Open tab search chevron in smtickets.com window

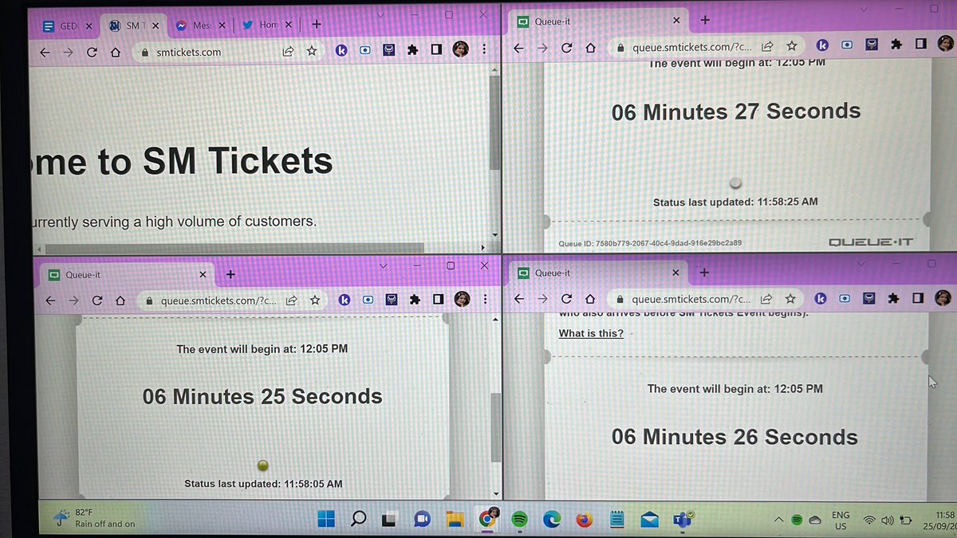pyautogui.click(x=381, y=15)
